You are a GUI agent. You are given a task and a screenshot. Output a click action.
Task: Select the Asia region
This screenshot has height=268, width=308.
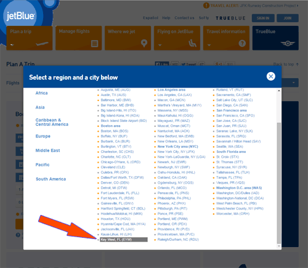coord(40,107)
